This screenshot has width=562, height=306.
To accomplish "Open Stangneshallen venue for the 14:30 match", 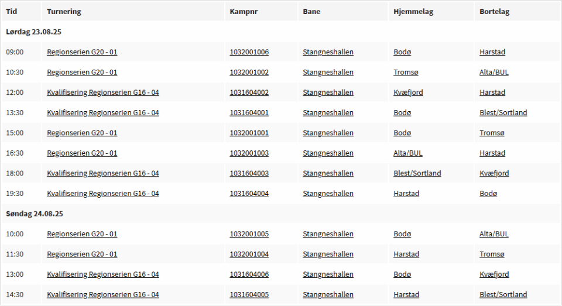I will (x=328, y=295).
